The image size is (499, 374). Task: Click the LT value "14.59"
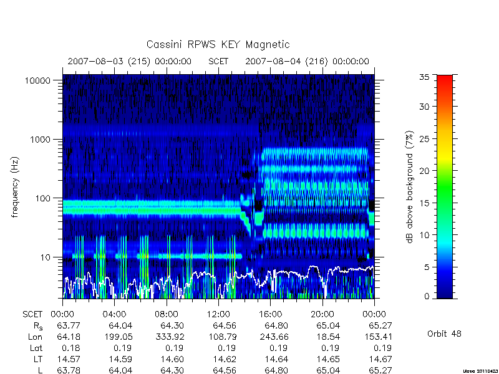121,359
